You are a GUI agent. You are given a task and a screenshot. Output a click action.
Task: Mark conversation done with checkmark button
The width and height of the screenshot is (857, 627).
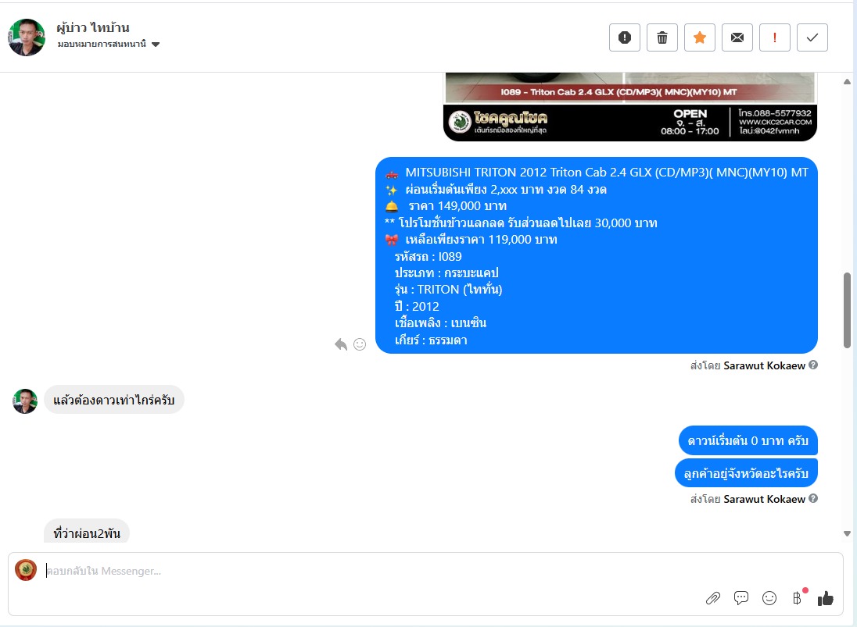(x=812, y=37)
